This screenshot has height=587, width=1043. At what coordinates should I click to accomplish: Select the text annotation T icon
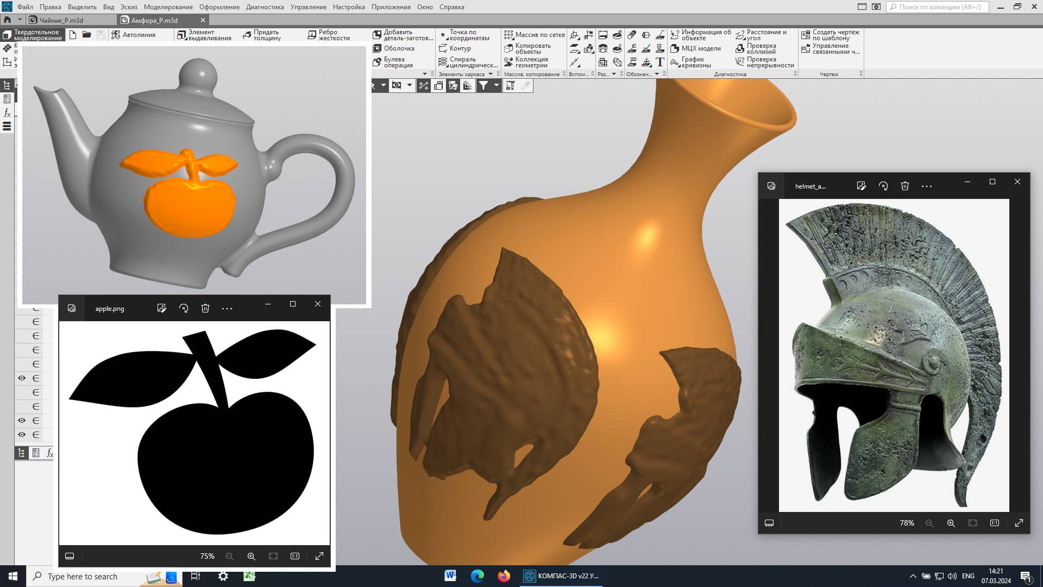click(660, 62)
